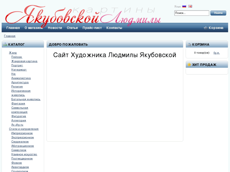230x172 pixels.
Task: Open the Сюрреализм category
Action: (x=20, y=142)
